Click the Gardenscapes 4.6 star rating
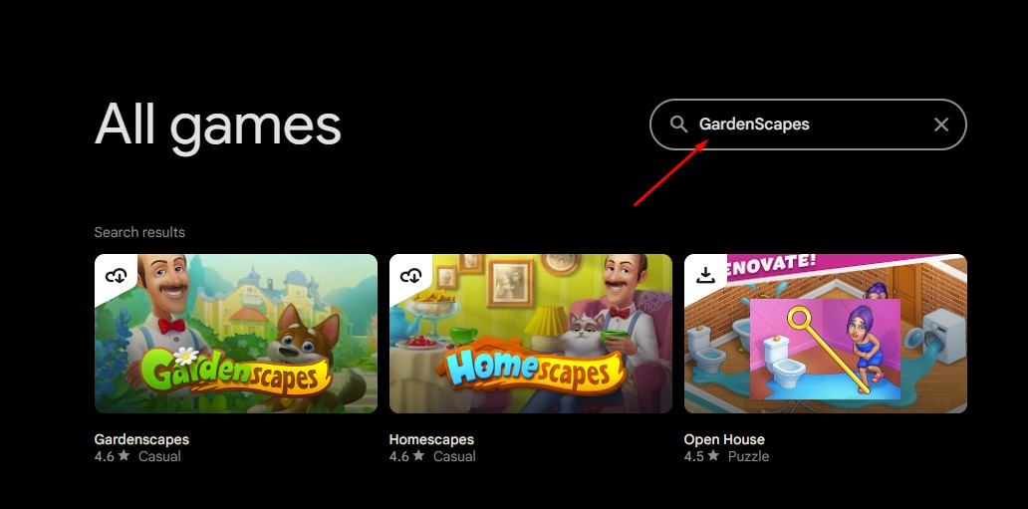 click(113, 456)
